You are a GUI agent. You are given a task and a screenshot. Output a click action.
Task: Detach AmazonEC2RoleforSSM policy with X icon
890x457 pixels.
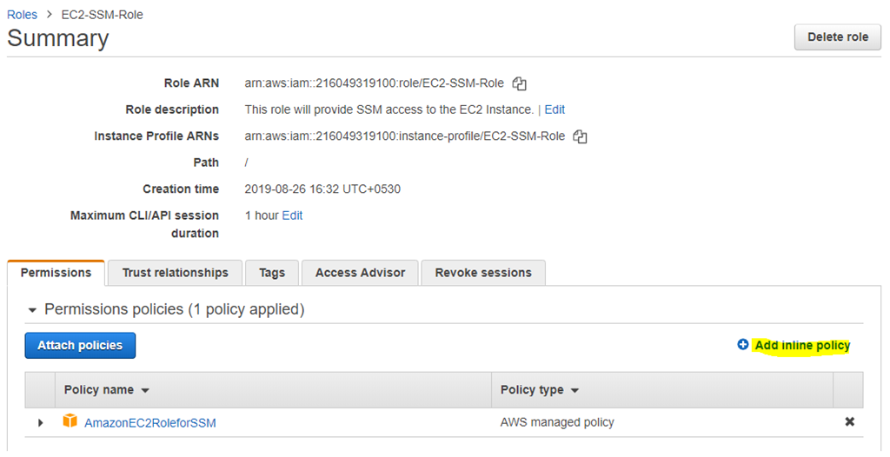click(849, 421)
